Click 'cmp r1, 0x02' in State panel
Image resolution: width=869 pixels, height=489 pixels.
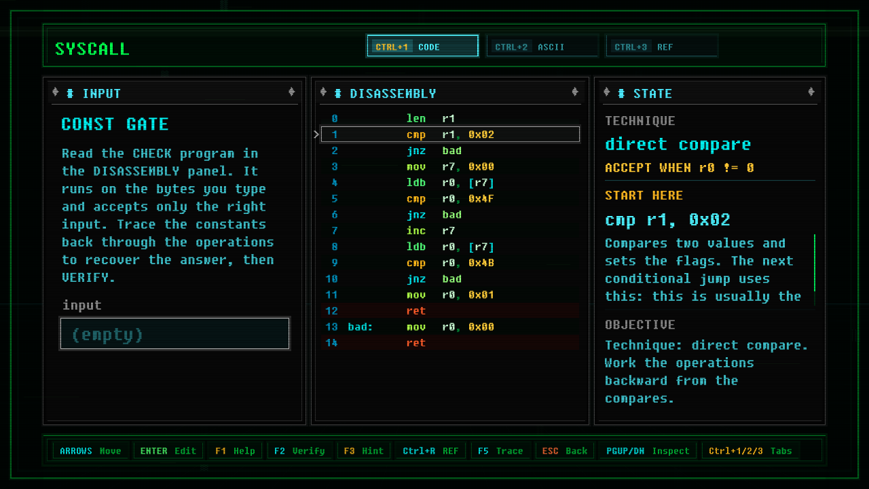pyautogui.click(x=667, y=220)
